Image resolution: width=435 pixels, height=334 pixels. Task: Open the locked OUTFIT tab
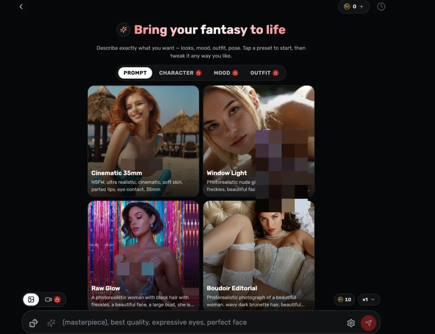[264, 73]
